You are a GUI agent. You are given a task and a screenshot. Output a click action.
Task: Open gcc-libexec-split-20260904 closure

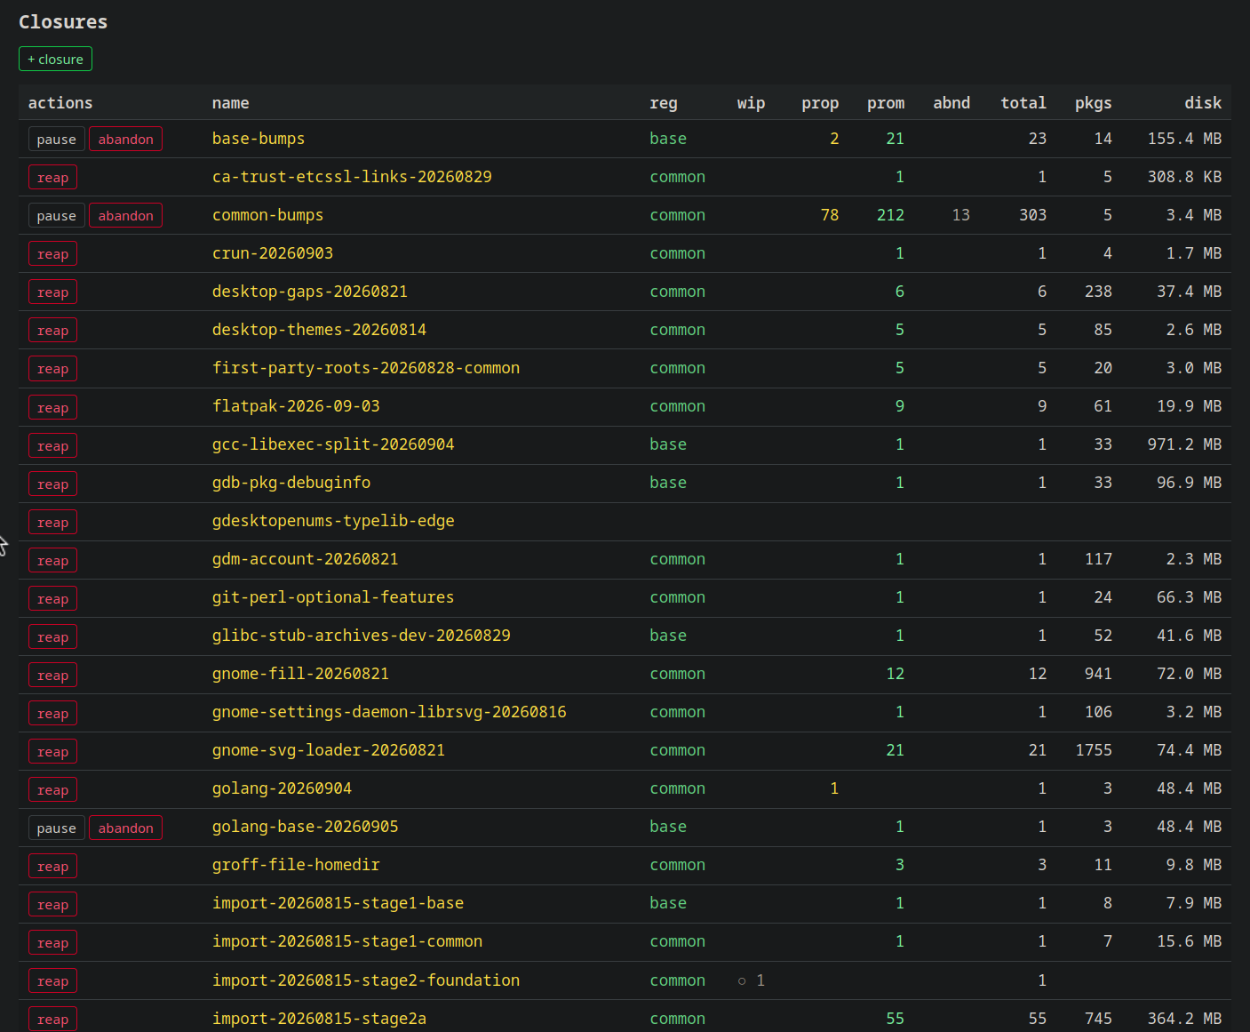[x=333, y=444]
